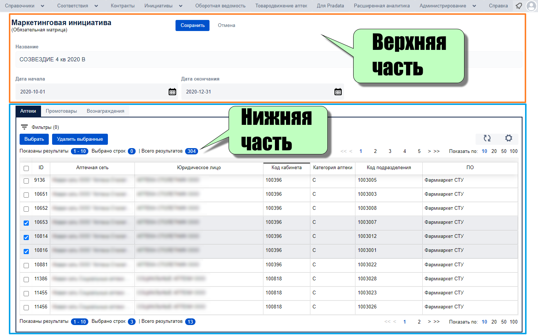Uncheck the row with ID 10814
Screen dimensions: 538x335
click(x=26, y=237)
